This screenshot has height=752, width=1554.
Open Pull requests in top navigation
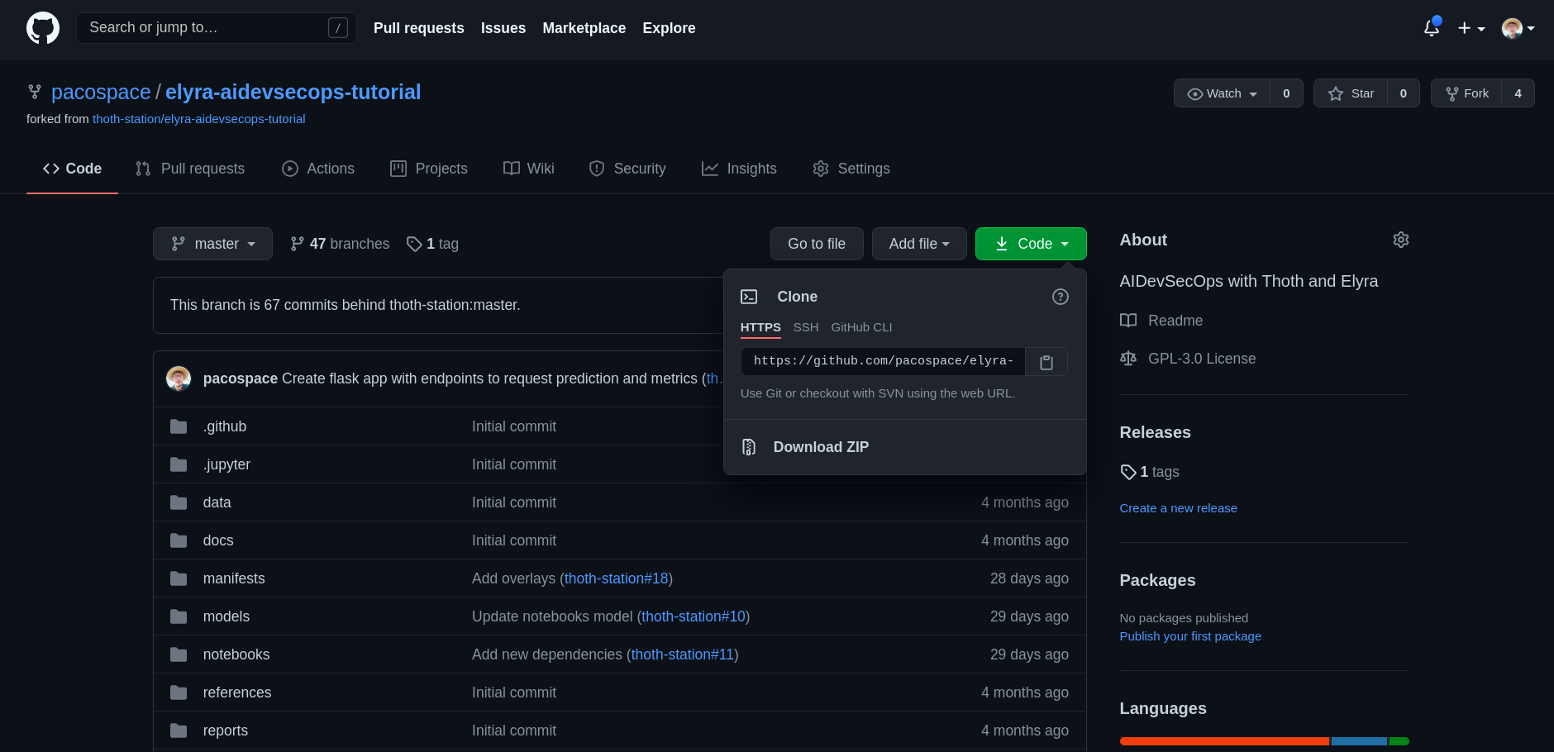(419, 28)
